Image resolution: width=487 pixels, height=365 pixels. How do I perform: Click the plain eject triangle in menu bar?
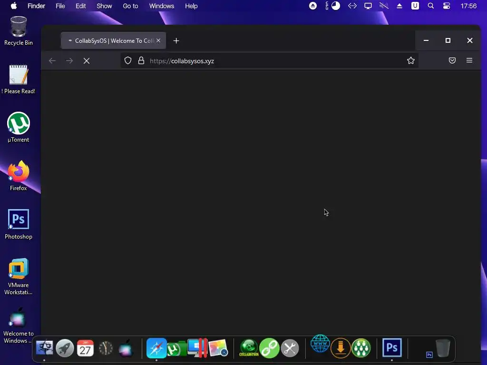pyautogui.click(x=399, y=6)
